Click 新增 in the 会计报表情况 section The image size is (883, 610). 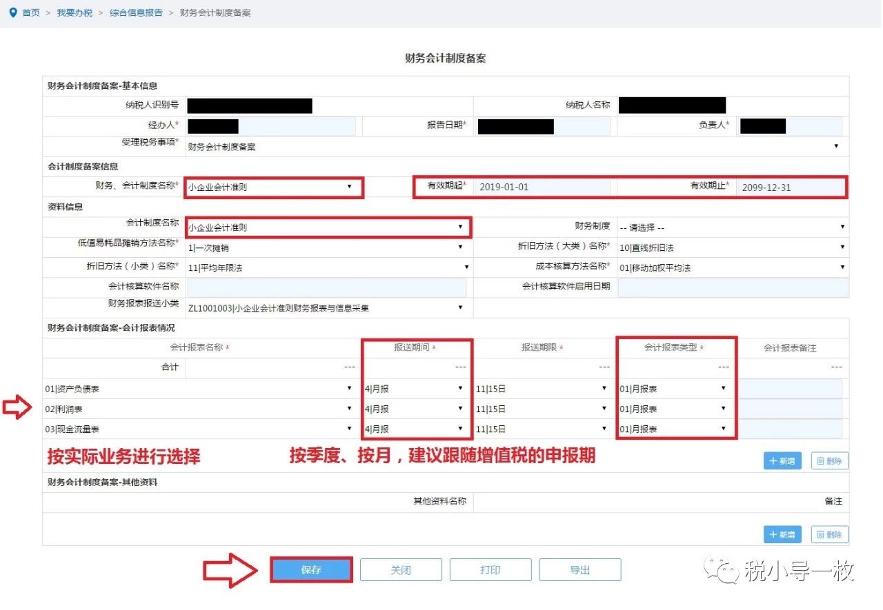[782, 460]
